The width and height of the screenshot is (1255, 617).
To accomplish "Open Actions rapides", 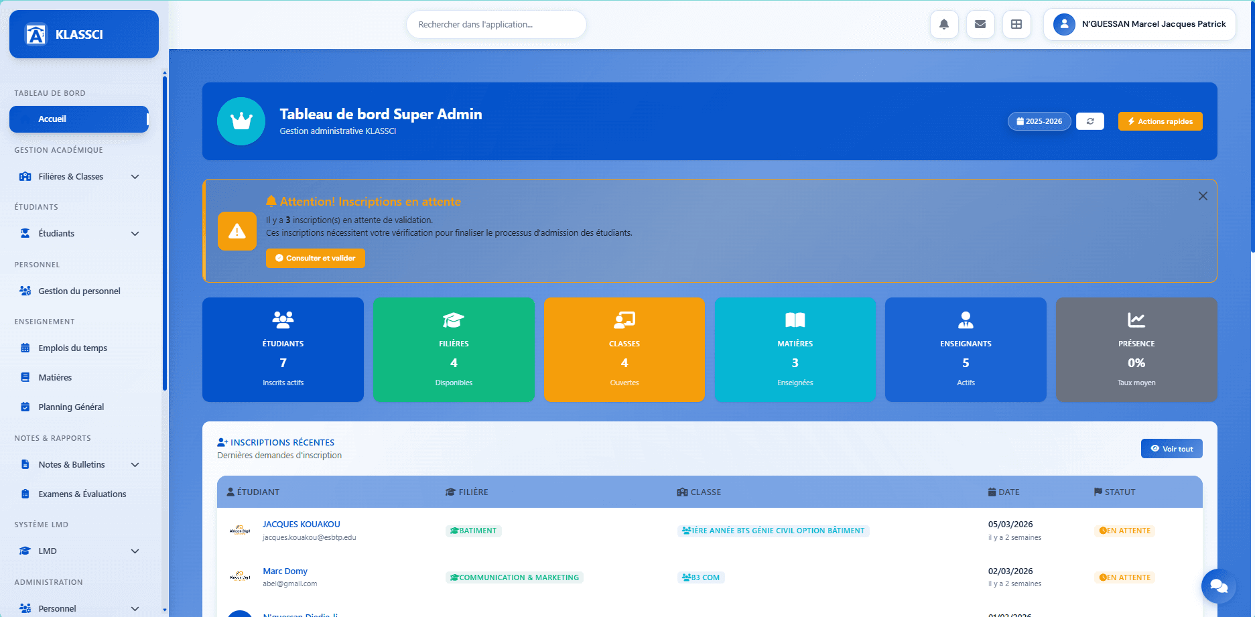I will tap(1160, 121).
